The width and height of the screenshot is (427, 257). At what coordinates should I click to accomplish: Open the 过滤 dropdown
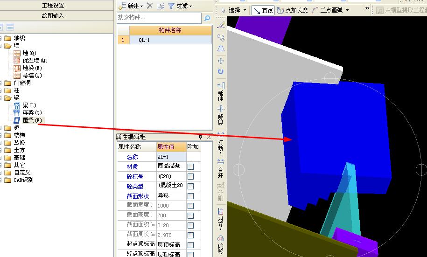pyautogui.click(x=190, y=6)
